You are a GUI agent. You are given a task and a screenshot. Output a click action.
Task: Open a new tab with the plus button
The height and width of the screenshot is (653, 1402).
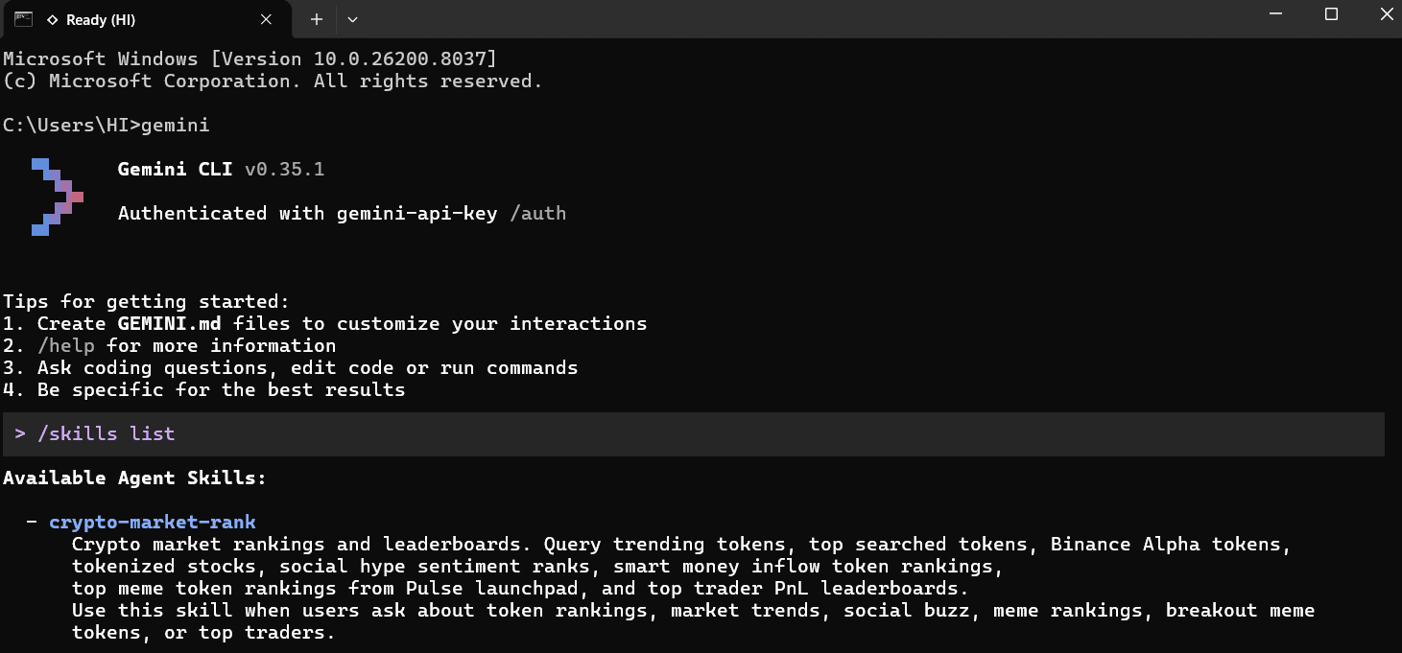point(317,19)
